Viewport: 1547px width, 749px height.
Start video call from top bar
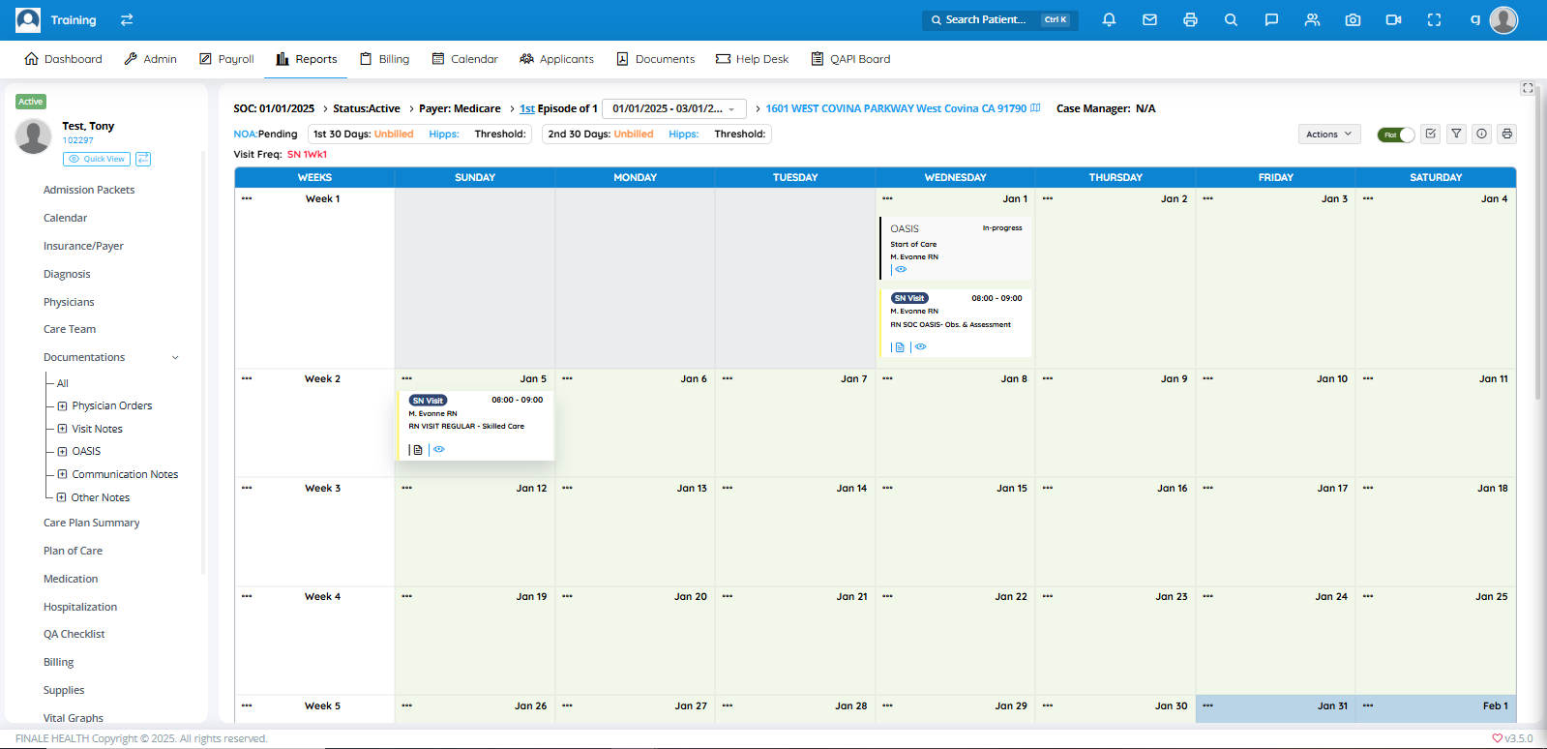point(1393,19)
